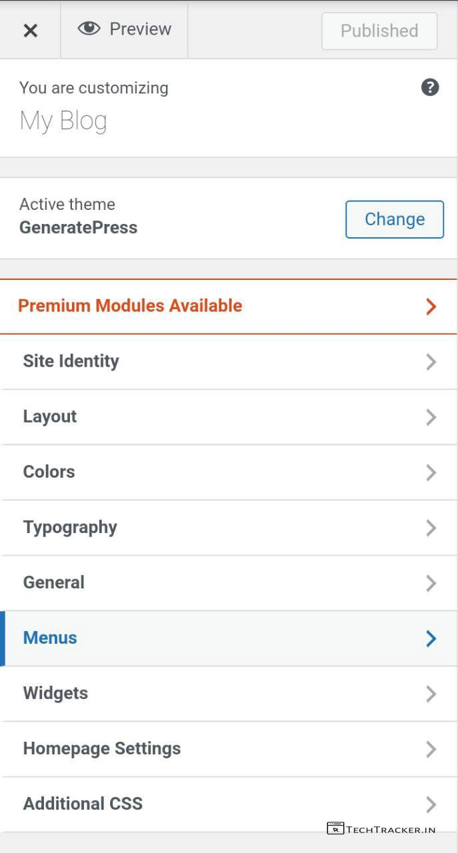Viewport: 458px width, 853px height.
Task: Click the blue chevron beside Menus
Action: point(431,638)
